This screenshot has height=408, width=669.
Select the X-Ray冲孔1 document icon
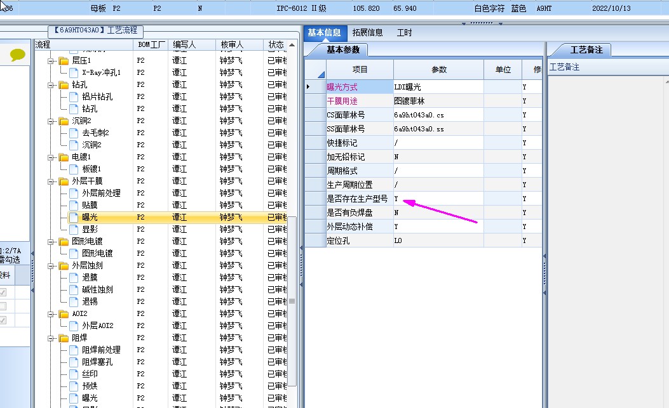74,72
